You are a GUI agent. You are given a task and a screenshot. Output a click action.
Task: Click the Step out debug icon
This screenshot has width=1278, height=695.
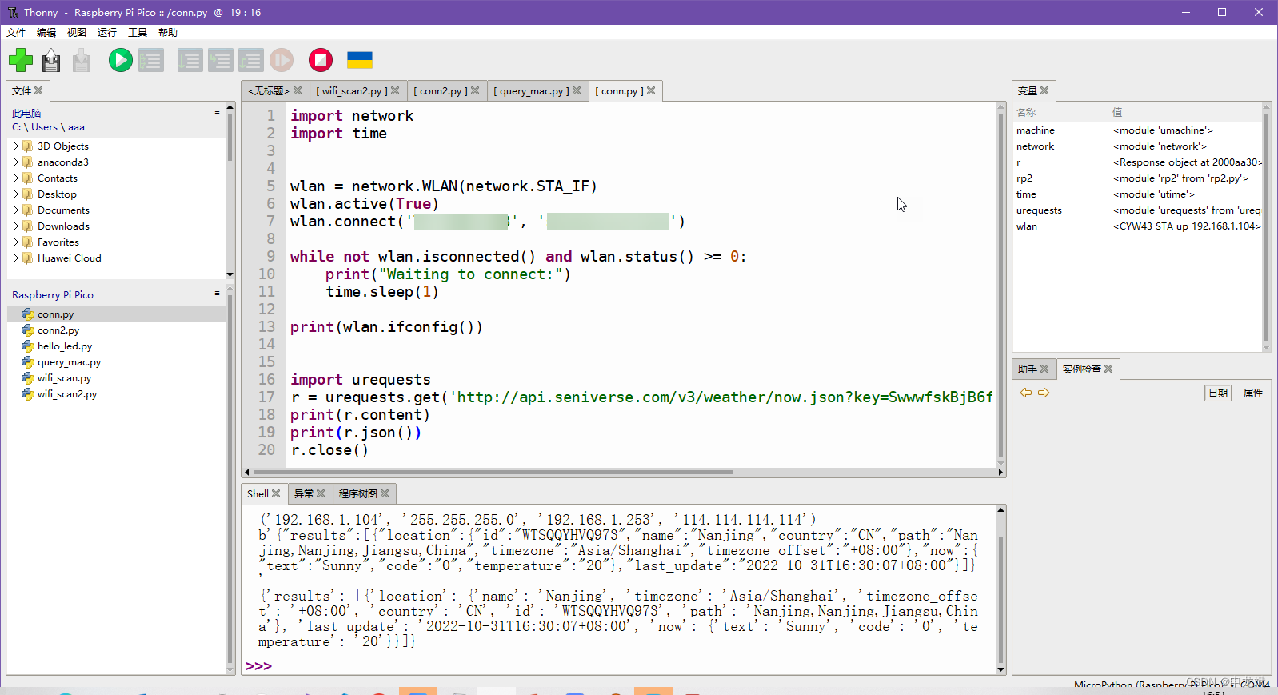point(250,60)
